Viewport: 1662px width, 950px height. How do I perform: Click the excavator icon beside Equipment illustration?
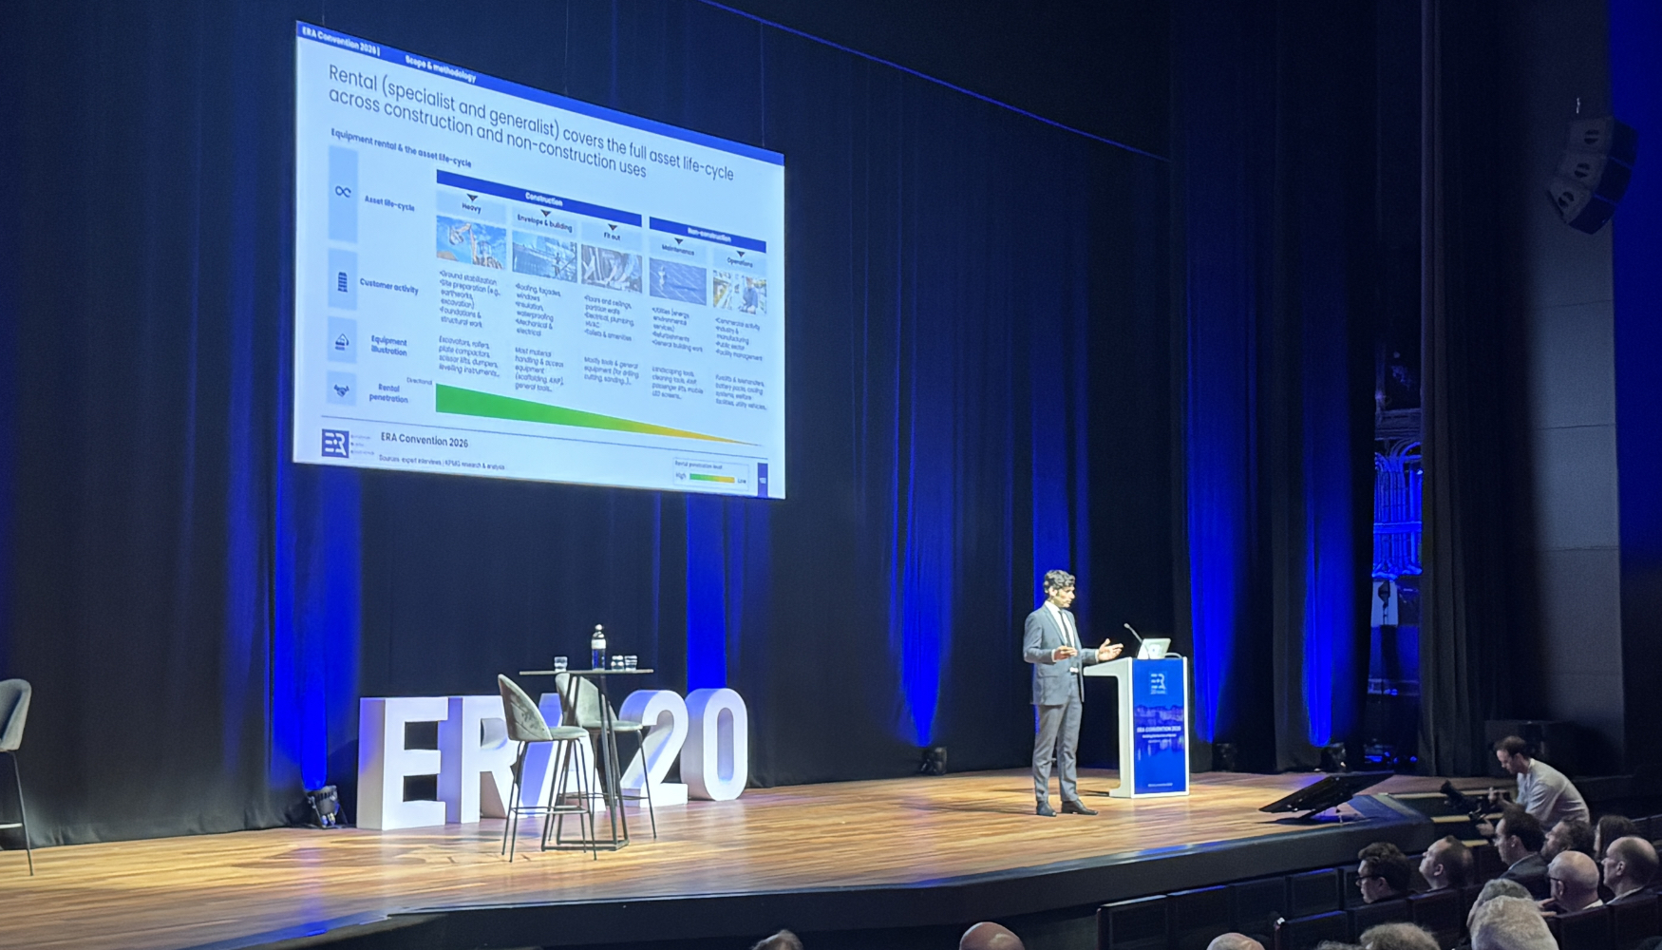[x=342, y=342]
